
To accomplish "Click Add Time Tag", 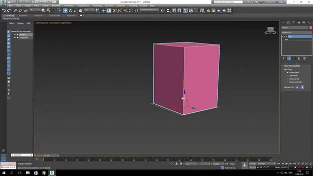I will pos(230,168).
